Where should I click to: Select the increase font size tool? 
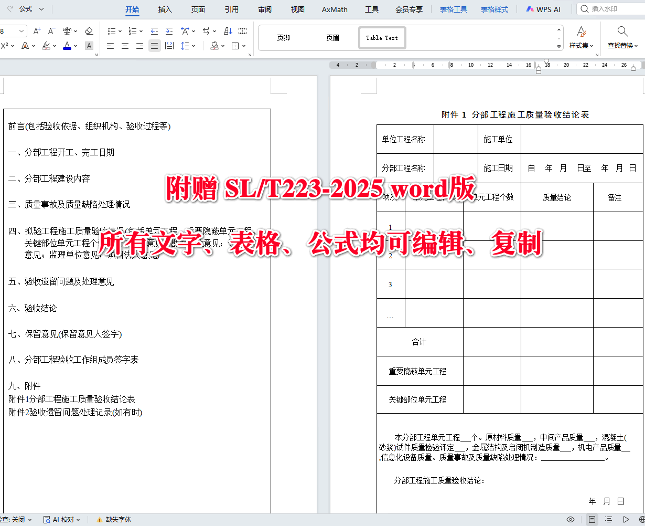coord(37,30)
